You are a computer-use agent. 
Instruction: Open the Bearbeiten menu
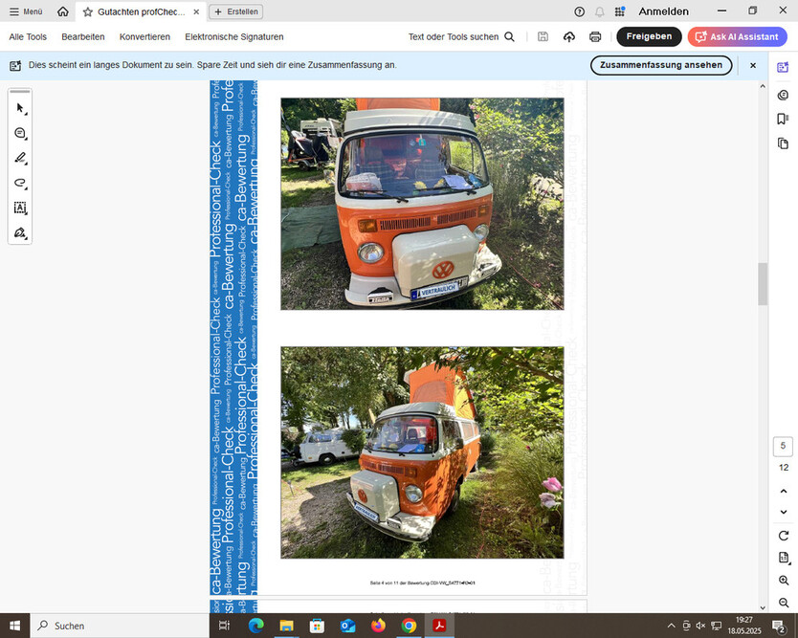point(82,36)
